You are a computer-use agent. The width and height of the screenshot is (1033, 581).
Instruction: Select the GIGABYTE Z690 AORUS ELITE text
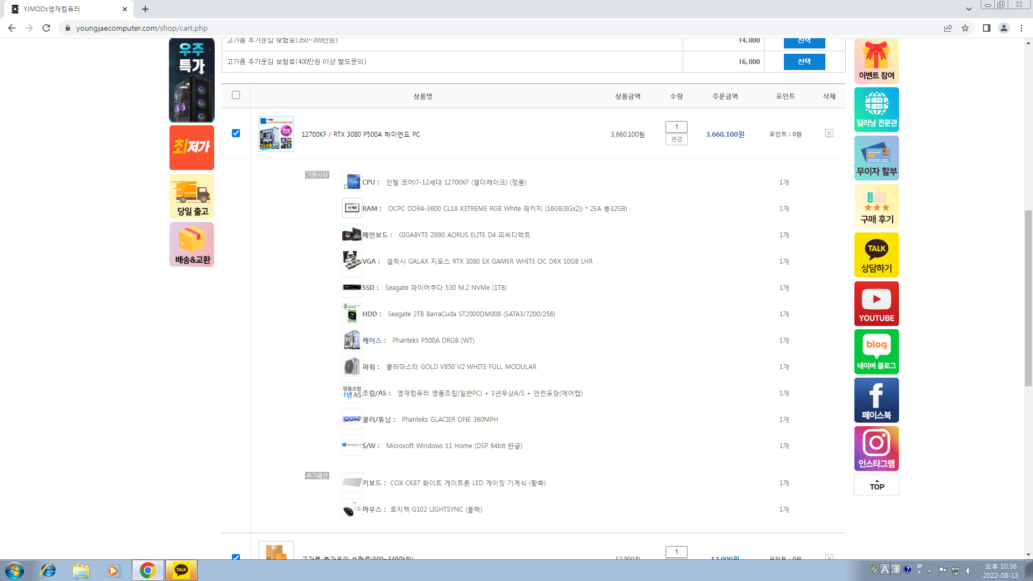click(x=464, y=235)
